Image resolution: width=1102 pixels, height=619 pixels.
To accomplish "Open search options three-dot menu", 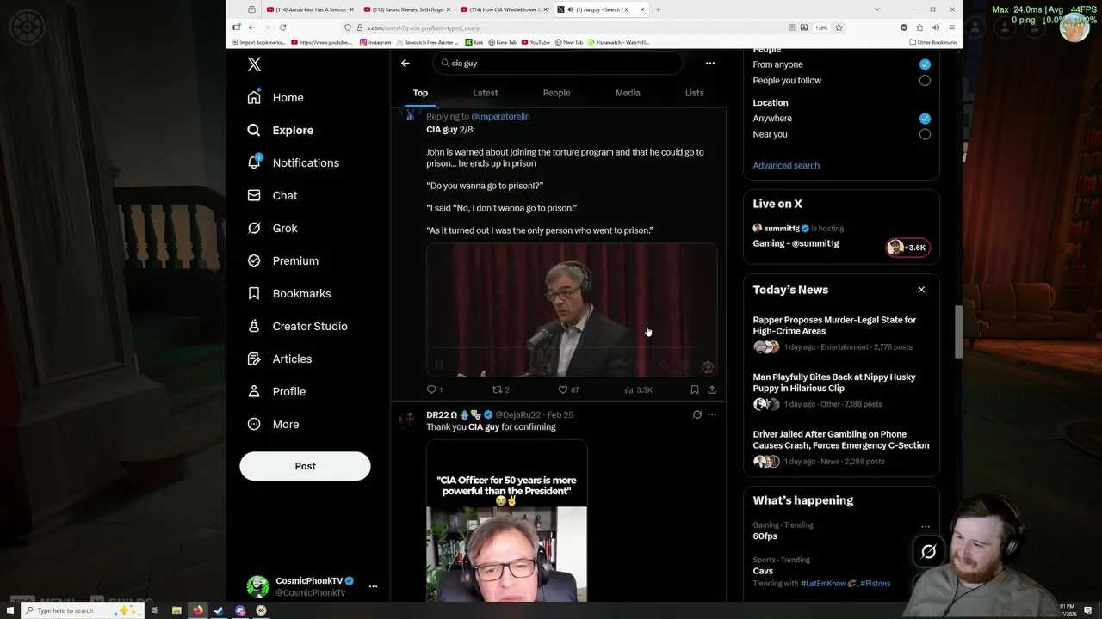I will click(710, 63).
